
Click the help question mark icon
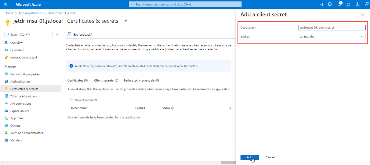pyautogui.click(x=357, y=5)
